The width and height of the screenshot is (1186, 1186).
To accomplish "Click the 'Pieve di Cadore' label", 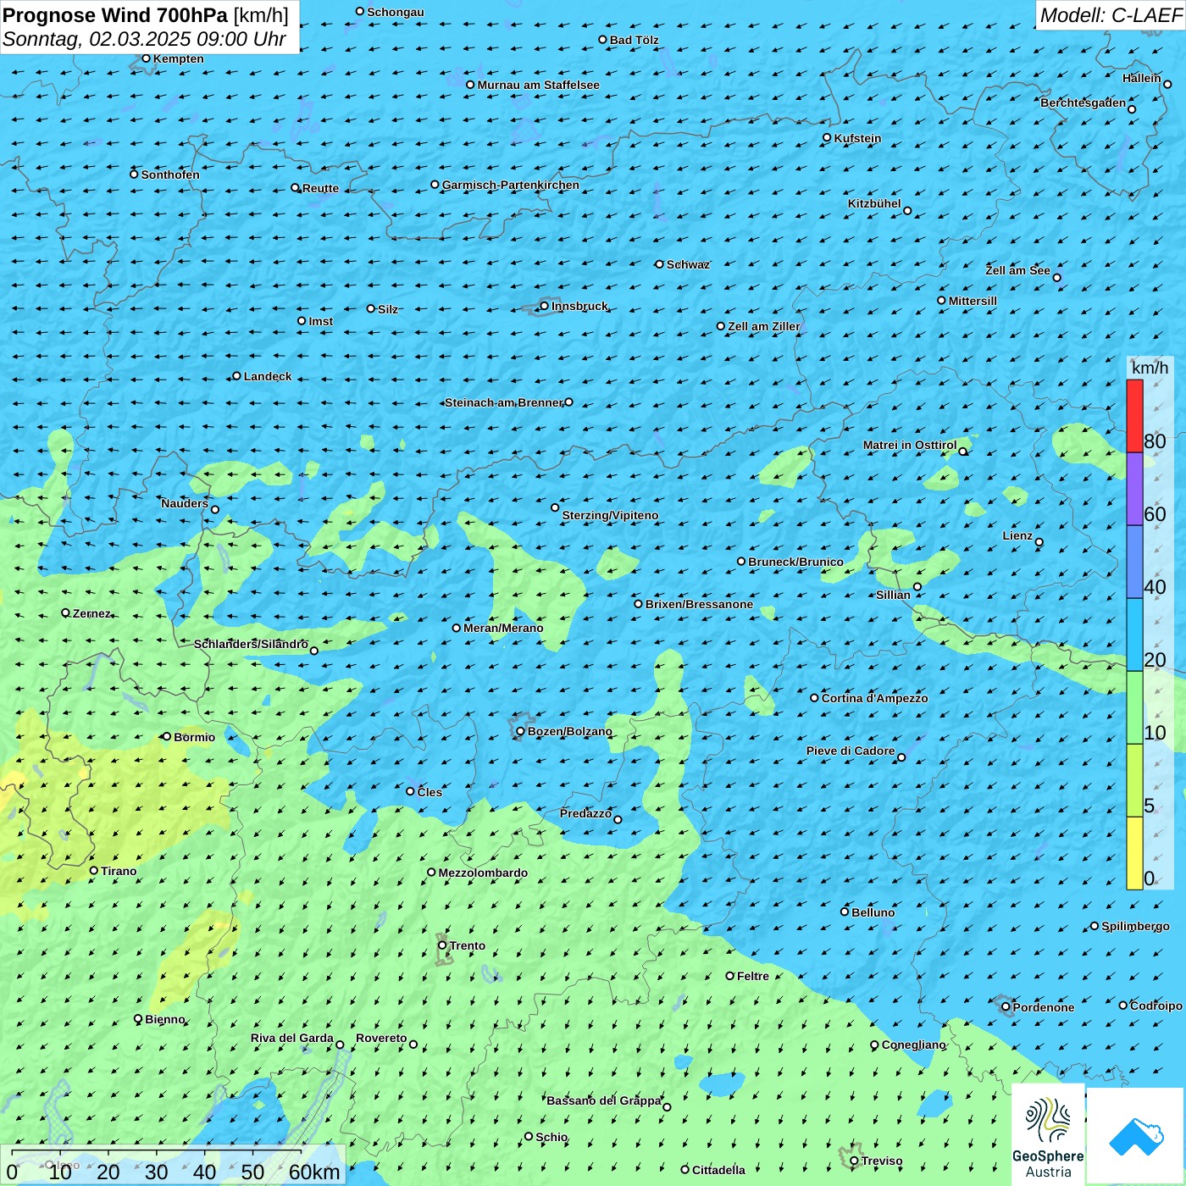I will tap(851, 751).
